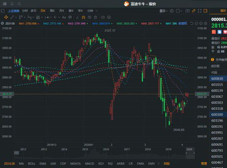Toggle the orange drawing pencil tool
This screenshot has height=168, width=227.
click(x=194, y=11)
